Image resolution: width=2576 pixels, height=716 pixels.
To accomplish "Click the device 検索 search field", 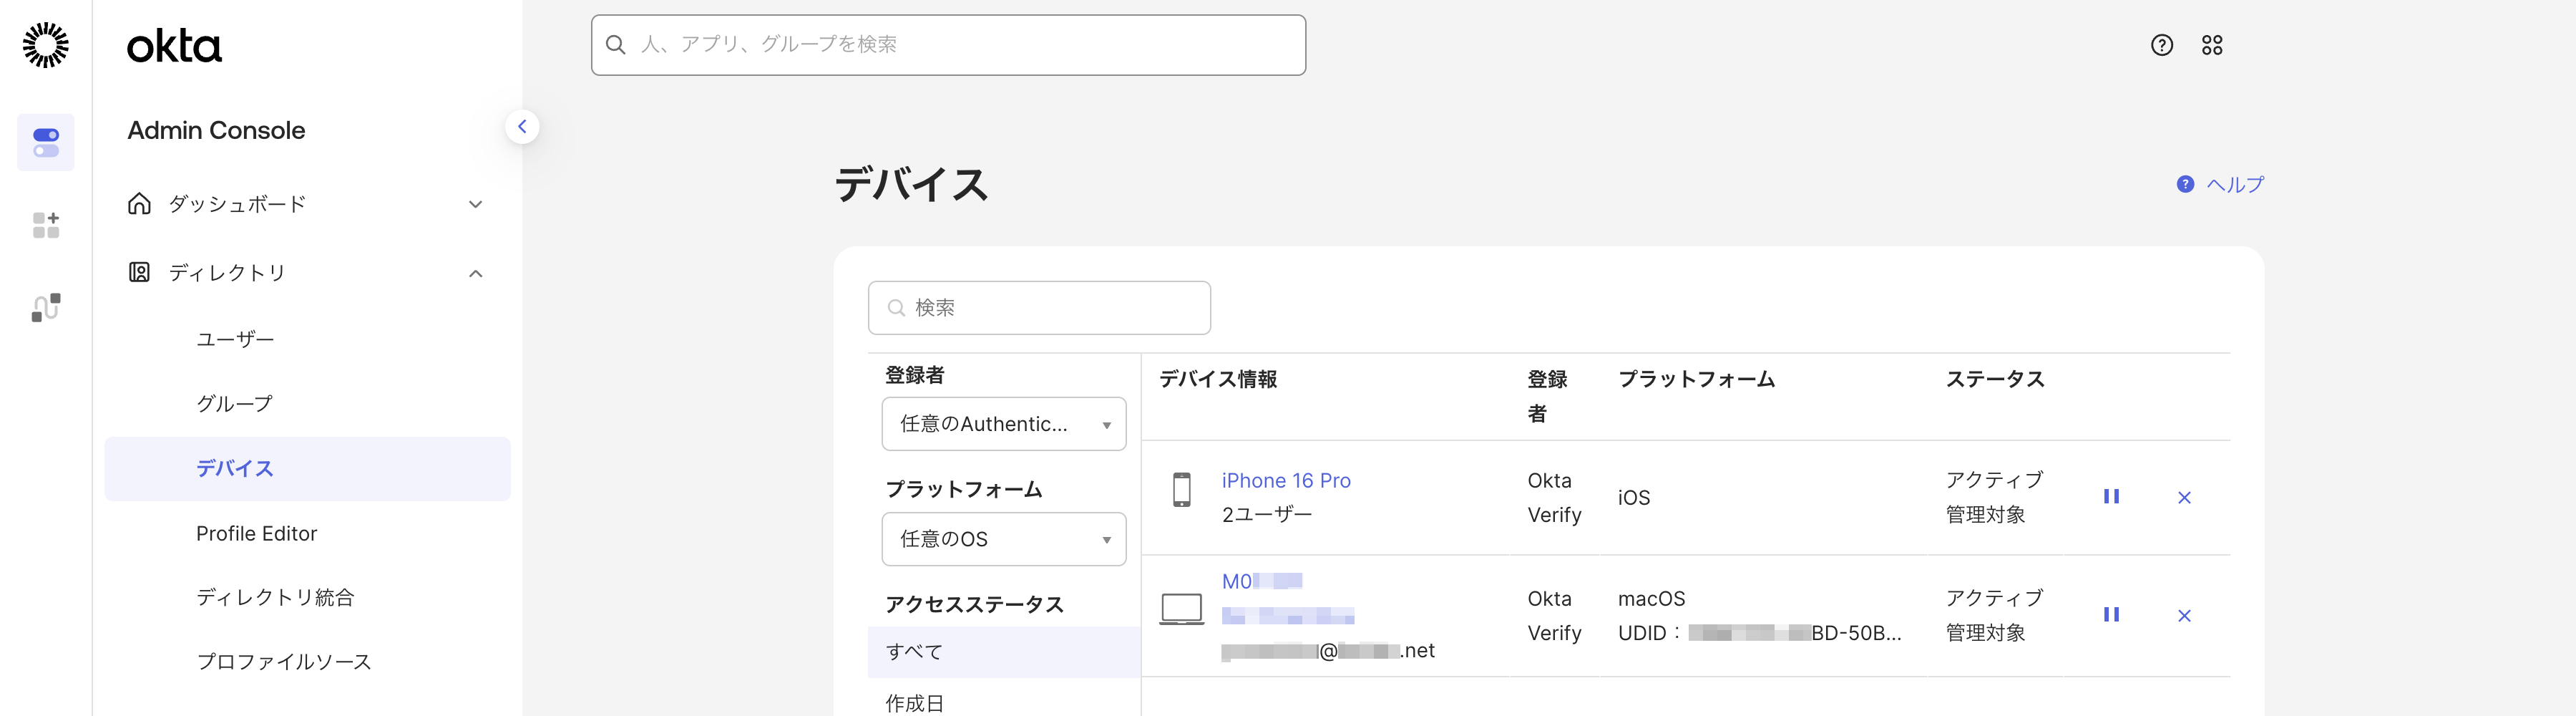I will click(1040, 308).
